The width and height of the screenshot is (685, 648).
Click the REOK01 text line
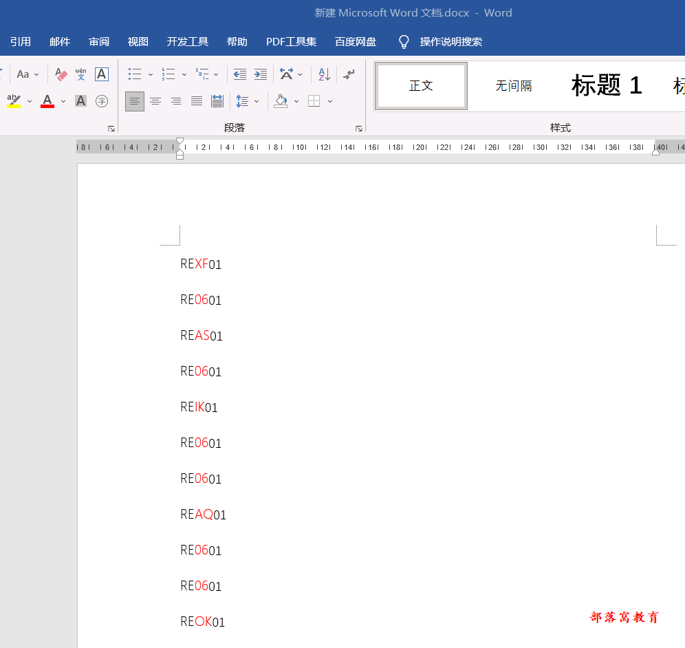click(203, 622)
